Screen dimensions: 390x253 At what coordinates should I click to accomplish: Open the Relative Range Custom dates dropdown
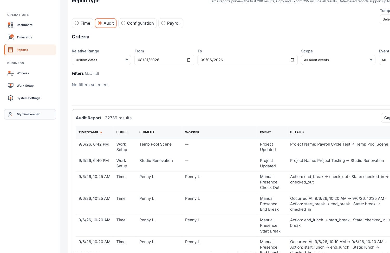click(101, 60)
